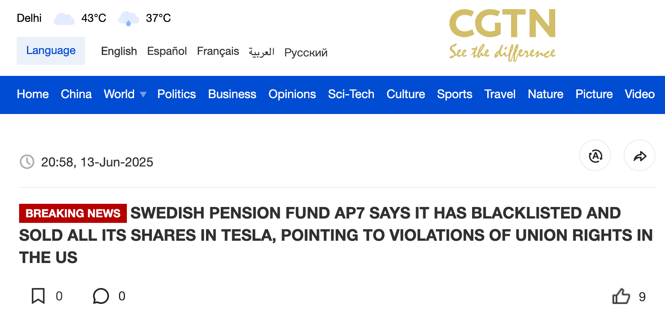Click the article timestamp 20:58, 13-Jun-2025
665x321 pixels.
[x=97, y=162]
